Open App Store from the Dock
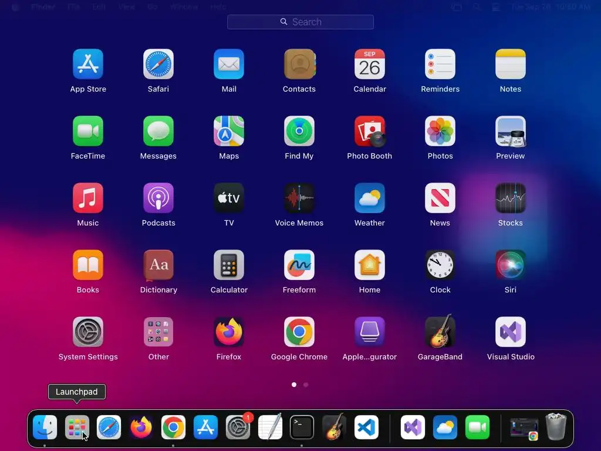The width and height of the screenshot is (601, 451). pos(205,428)
